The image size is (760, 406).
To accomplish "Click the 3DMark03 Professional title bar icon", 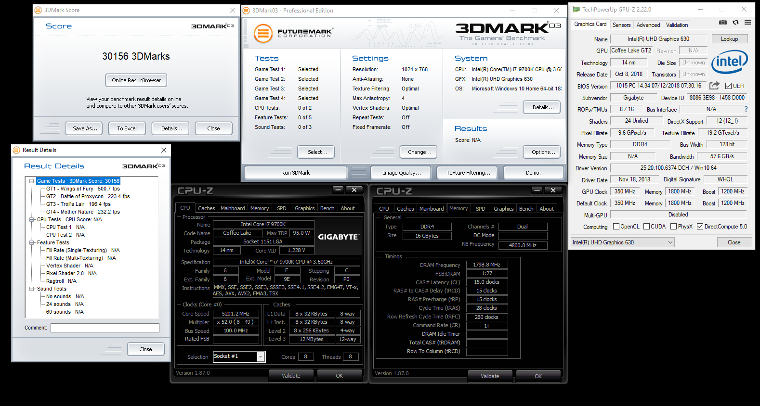I will coord(246,10).
